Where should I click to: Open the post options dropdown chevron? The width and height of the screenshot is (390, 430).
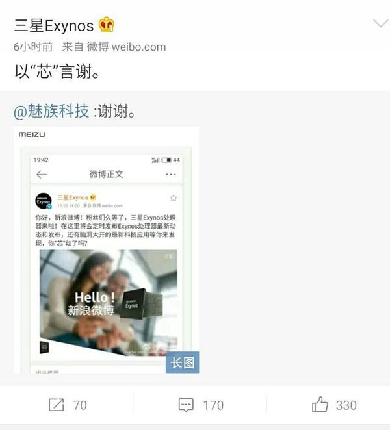381,23
